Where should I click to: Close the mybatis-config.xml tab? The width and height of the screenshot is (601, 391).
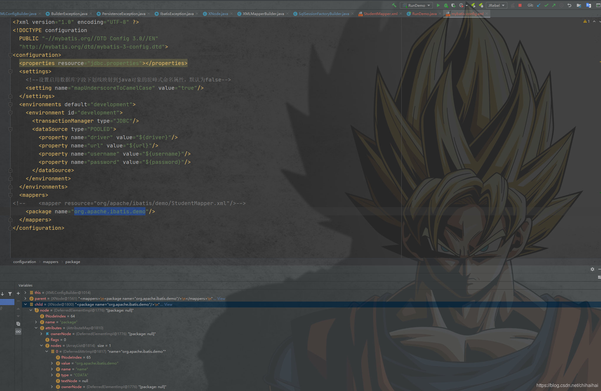487,14
